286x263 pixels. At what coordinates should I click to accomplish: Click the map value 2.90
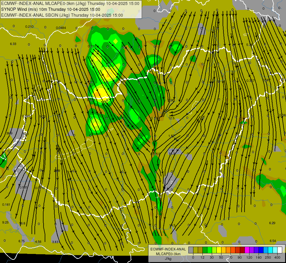pyautogui.click(x=171, y=100)
